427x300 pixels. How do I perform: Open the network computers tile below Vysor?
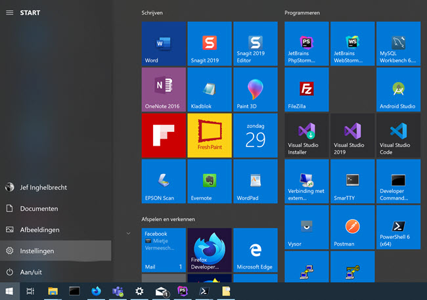coord(307,267)
